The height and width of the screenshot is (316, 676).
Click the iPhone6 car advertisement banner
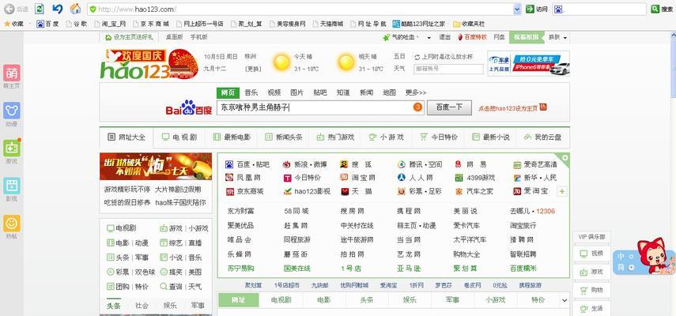pyautogui.click(x=529, y=63)
